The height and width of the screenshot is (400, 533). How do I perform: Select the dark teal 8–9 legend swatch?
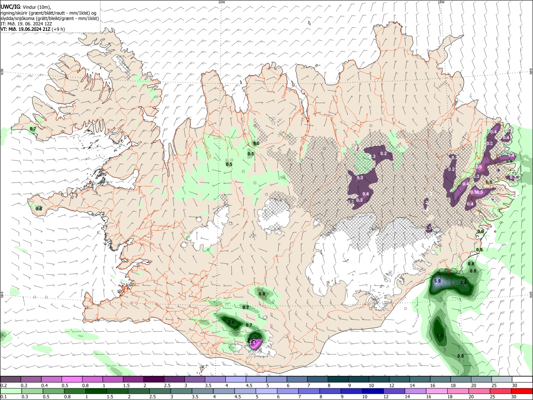(338, 379)
